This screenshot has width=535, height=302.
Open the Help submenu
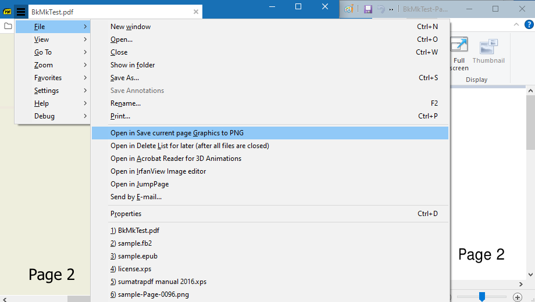tap(53, 103)
